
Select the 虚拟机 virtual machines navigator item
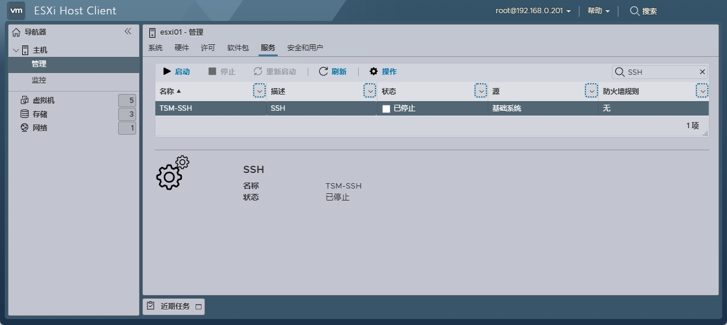coord(43,101)
